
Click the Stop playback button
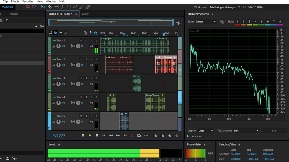tap(83, 136)
